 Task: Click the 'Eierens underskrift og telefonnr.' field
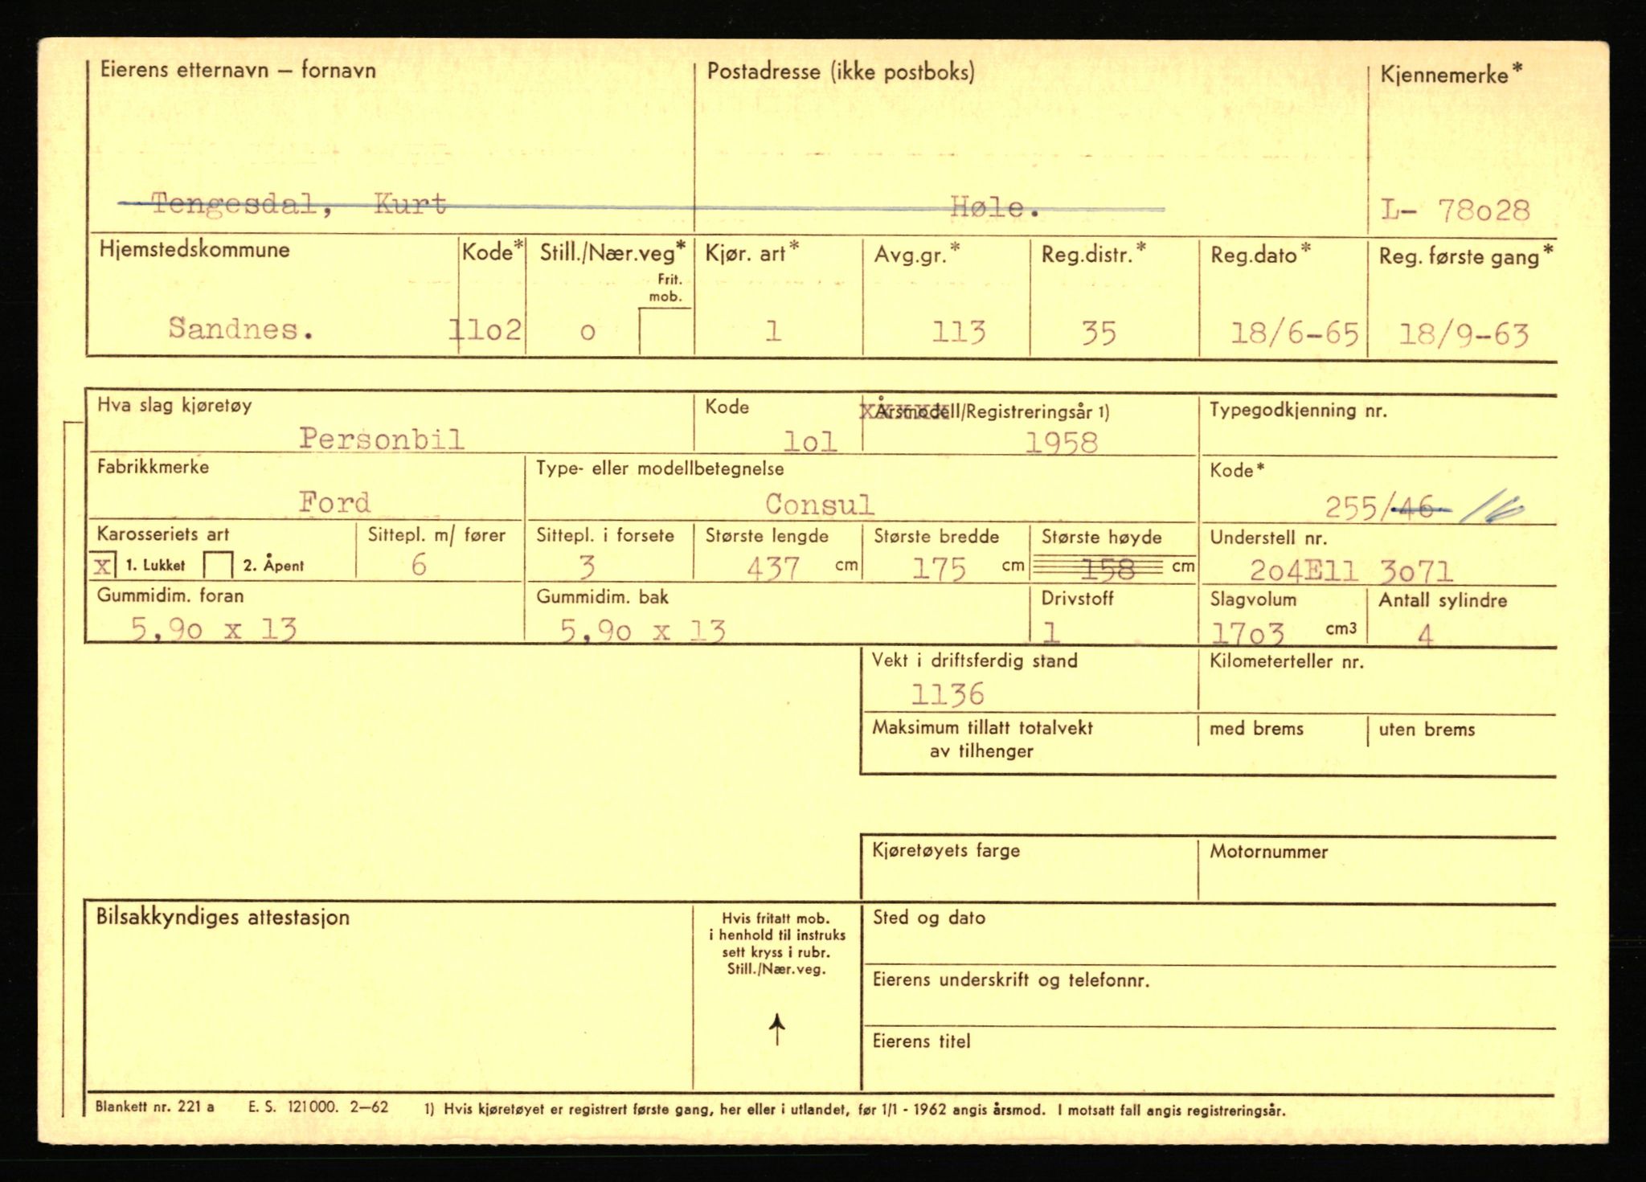[1209, 998]
